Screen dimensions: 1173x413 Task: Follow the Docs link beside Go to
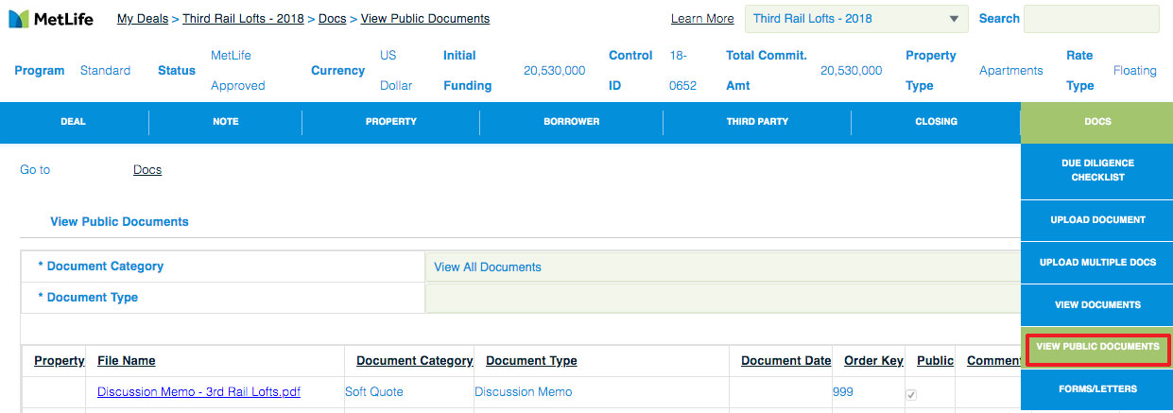(147, 170)
